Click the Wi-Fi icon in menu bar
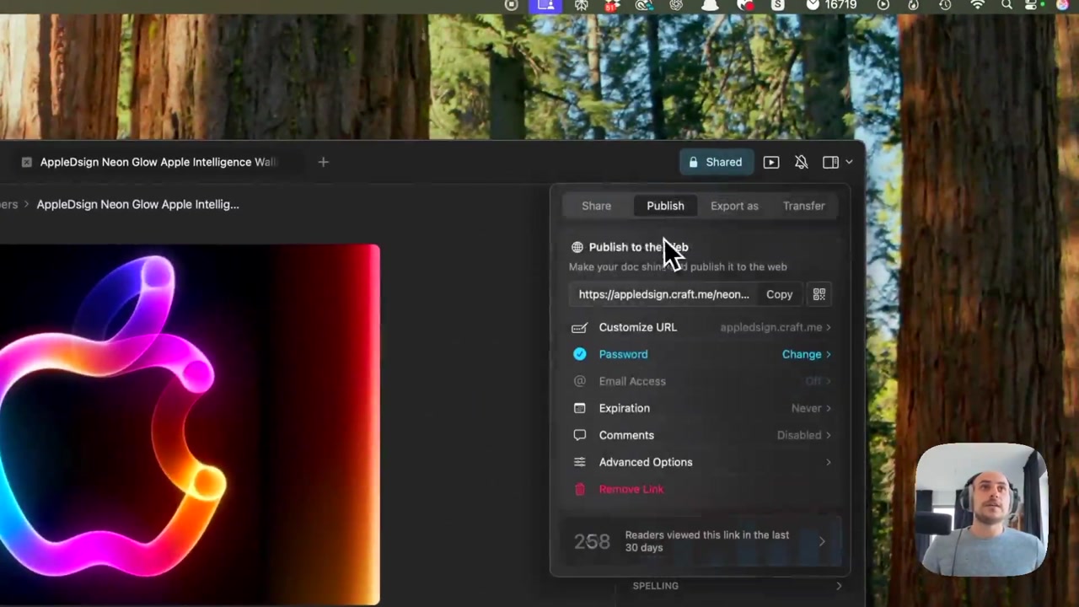Screen dimensions: 1079x607 (977, 5)
